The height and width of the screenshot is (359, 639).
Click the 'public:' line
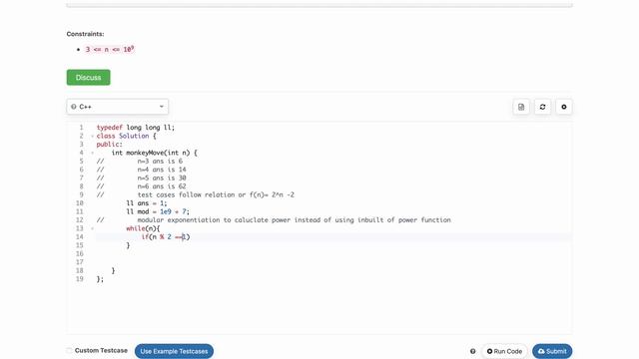(x=109, y=145)
